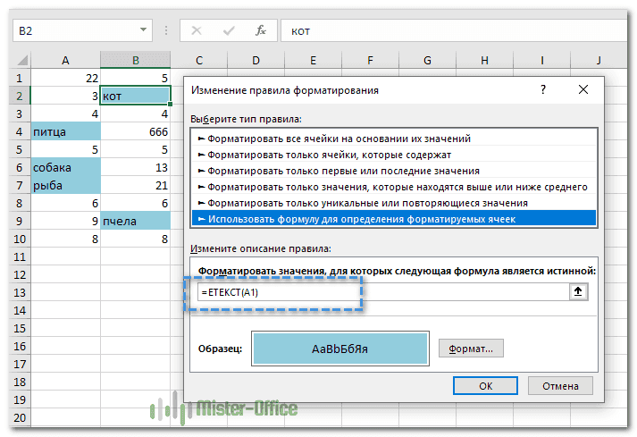Click the Отмена button
637x437 pixels.
click(x=560, y=385)
